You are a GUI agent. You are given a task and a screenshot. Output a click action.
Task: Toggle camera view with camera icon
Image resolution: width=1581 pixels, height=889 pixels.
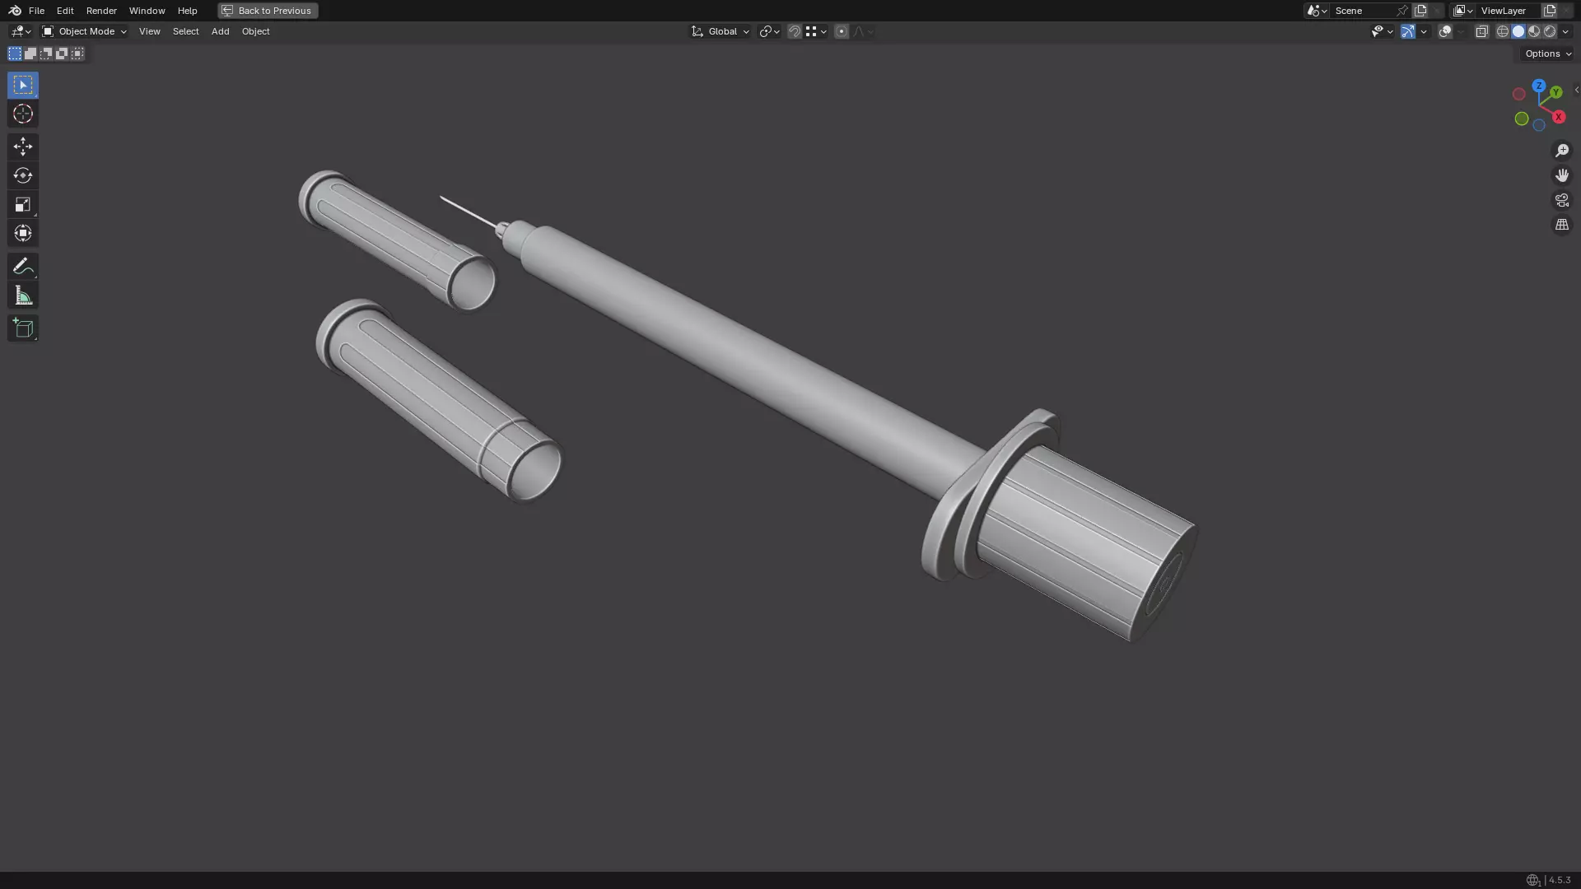[x=1562, y=200]
